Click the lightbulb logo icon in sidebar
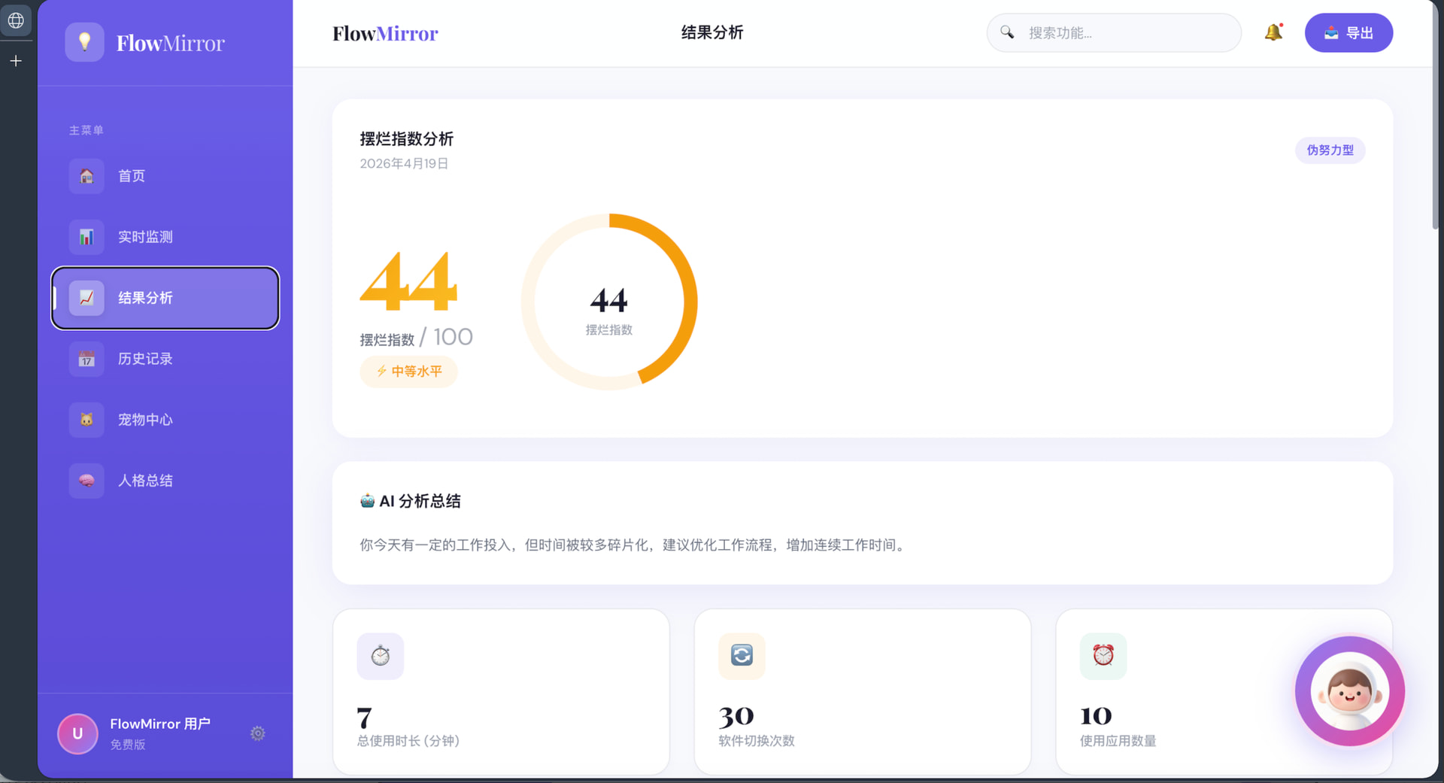Screen dimensions: 1444x783 pos(85,42)
